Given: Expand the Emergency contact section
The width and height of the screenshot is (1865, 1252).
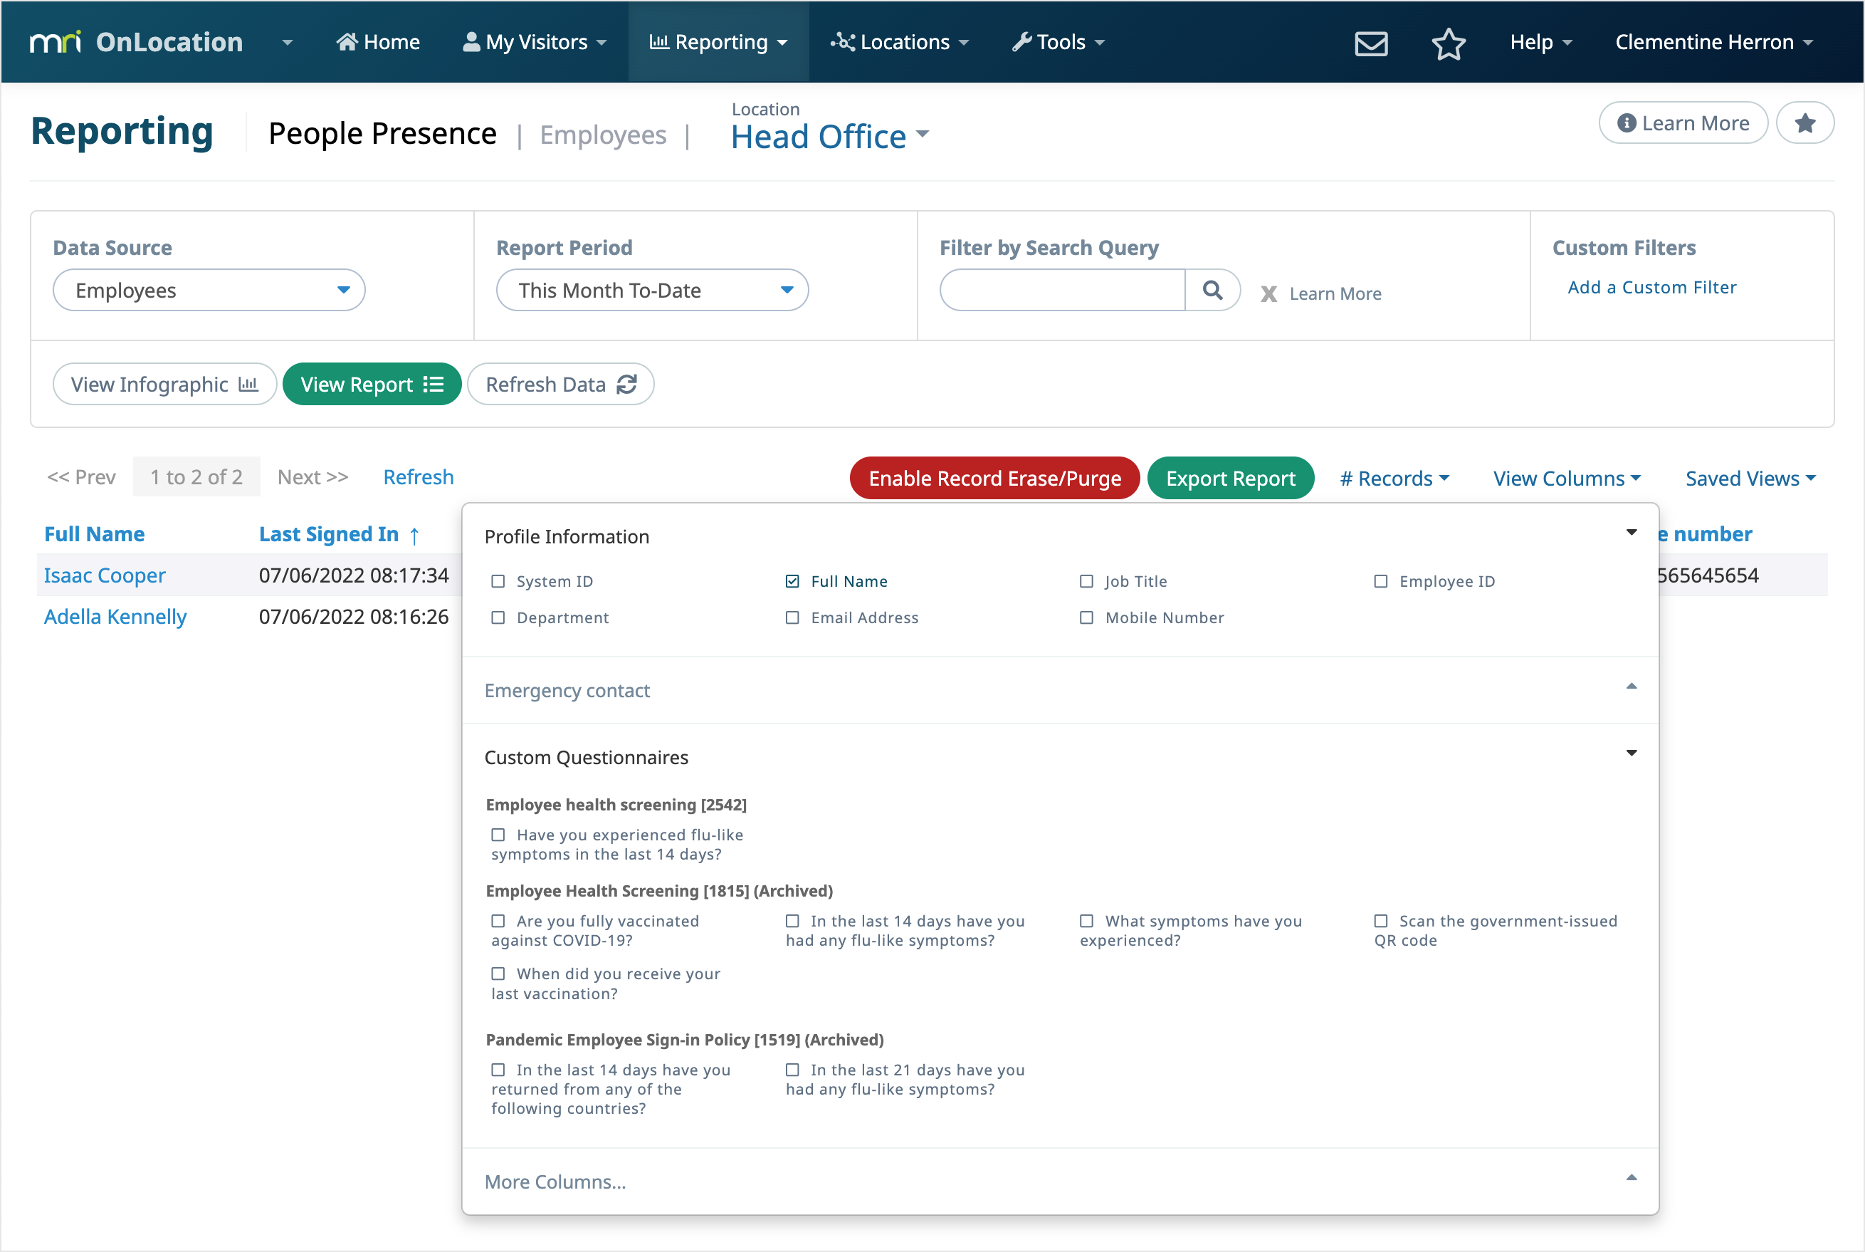Looking at the screenshot, I should 1632,687.
